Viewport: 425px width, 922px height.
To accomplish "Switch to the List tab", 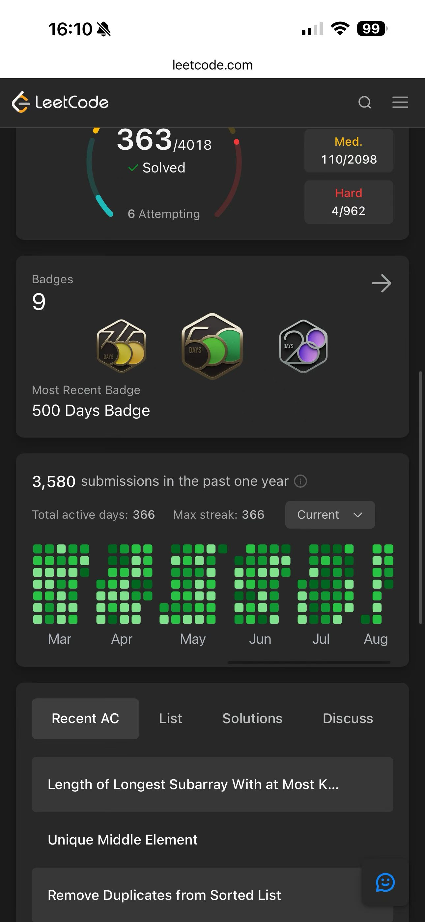I will [171, 718].
